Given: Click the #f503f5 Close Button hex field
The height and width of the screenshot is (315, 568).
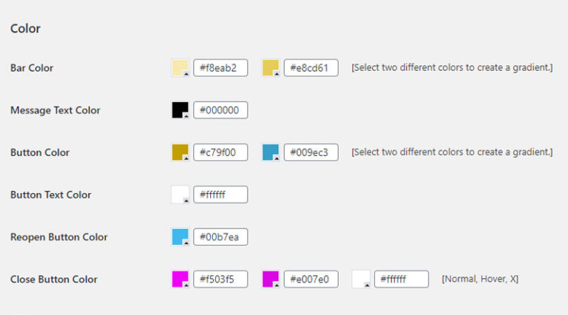Looking at the screenshot, I should point(220,279).
